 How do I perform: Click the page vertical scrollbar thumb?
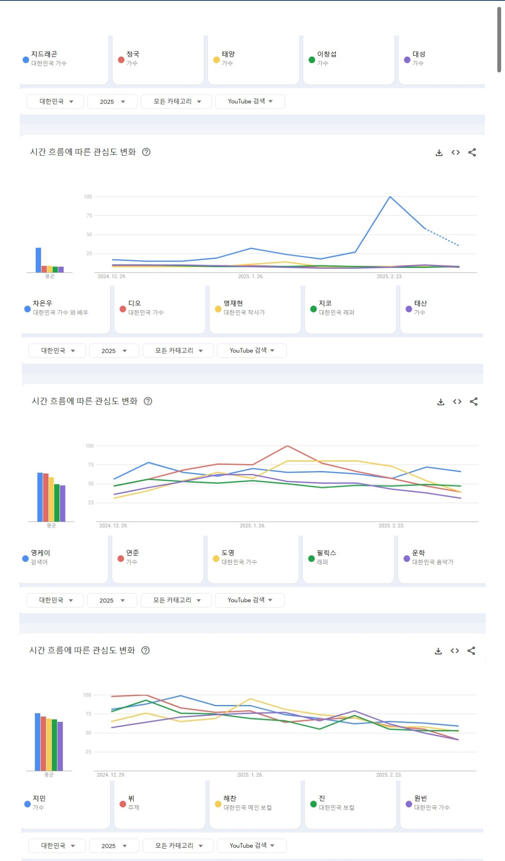point(499,39)
